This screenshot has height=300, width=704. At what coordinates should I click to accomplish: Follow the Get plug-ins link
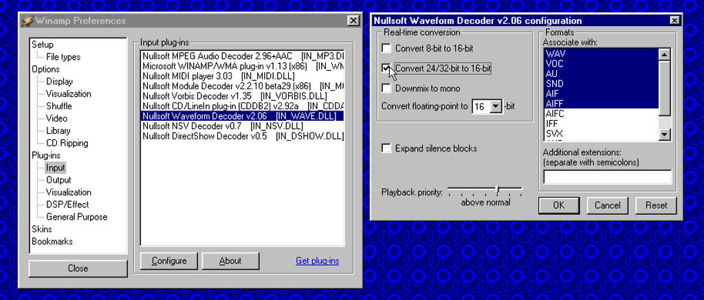(x=318, y=261)
